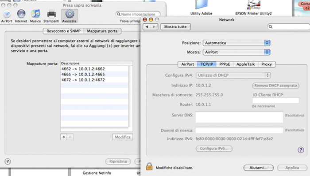This screenshot has height=176, width=310.
Task: Click the IPv6 address fe80 value
Action: 234,139
